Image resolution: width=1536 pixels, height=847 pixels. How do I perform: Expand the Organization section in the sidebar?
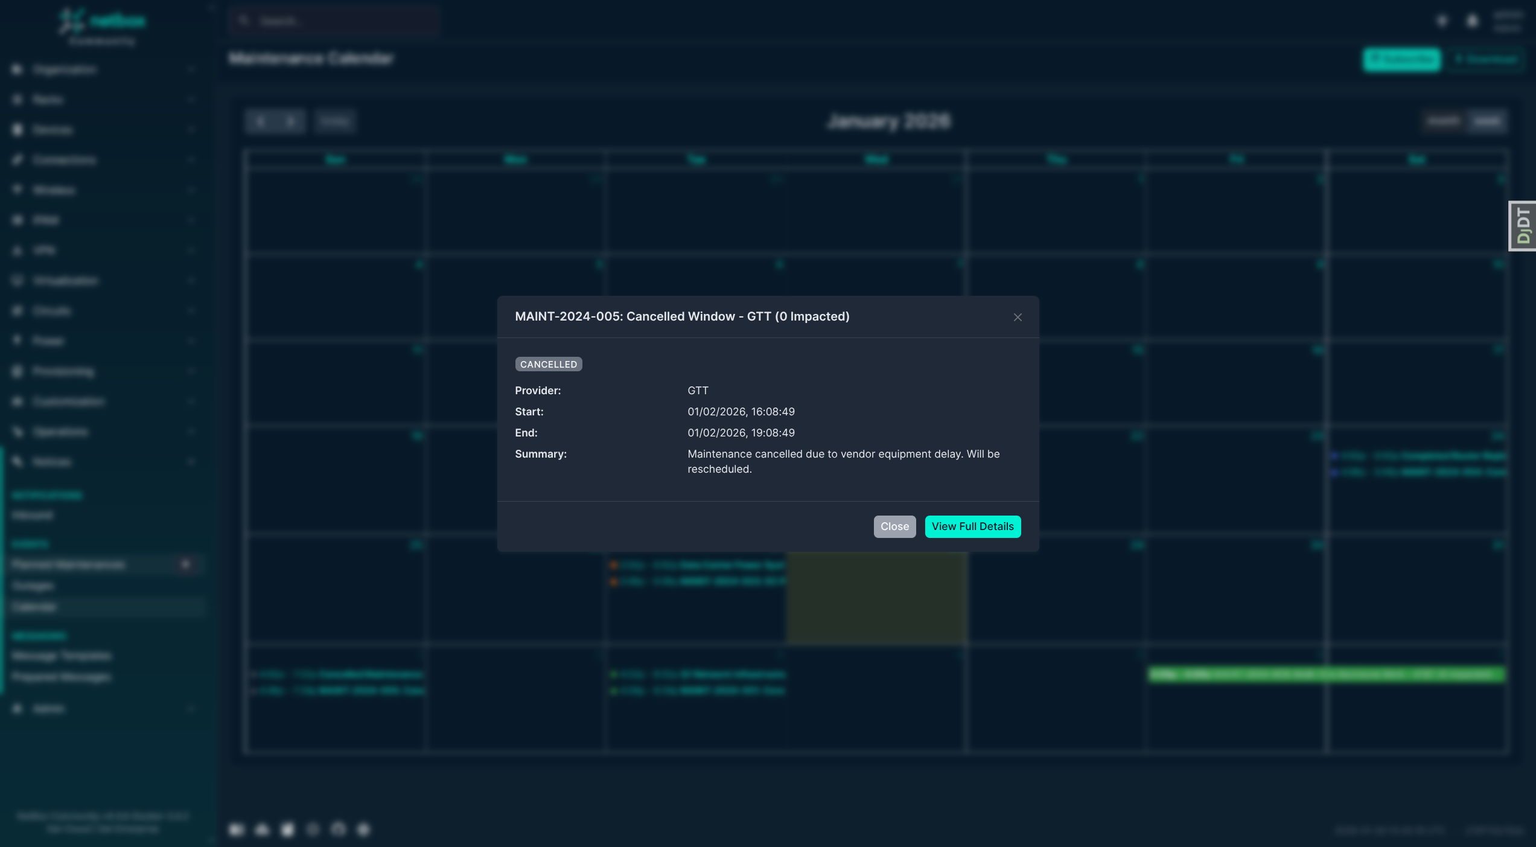[65, 69]
